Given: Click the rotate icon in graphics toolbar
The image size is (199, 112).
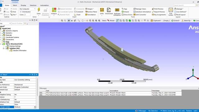Looking at the screenshot, I should pos(83,21).
